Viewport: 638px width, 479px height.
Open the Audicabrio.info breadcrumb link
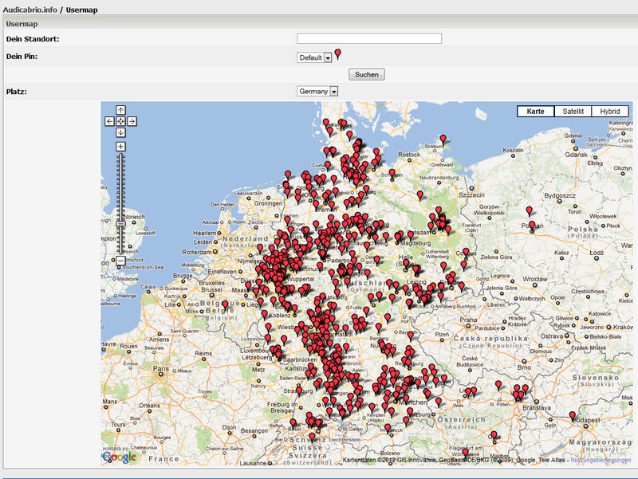30,10
